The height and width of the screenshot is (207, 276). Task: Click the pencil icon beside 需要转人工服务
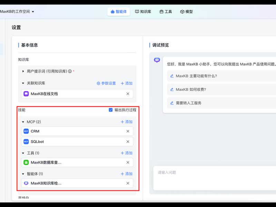tap(172, 103)
